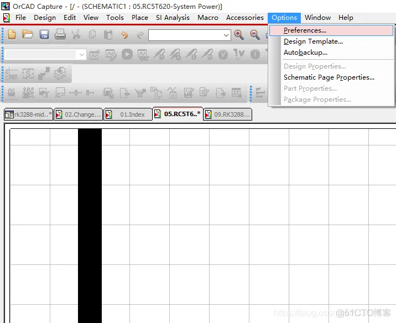Open the Place menu
396x323 pixels.
coord(140,18)
